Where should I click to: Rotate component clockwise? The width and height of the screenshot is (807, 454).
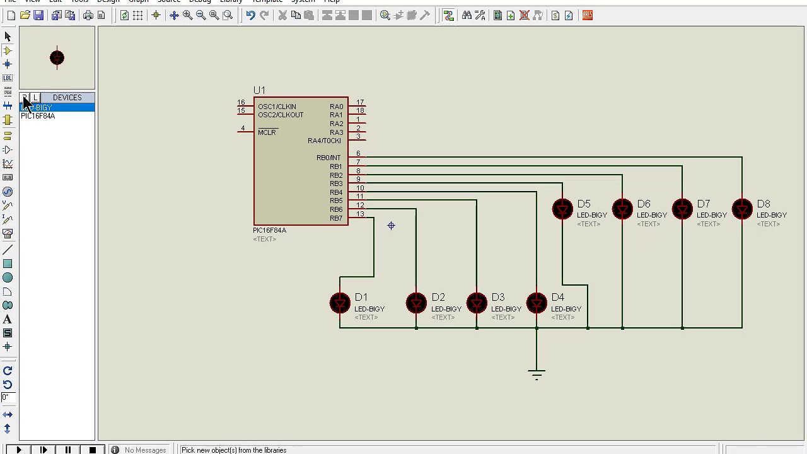(x=8, y=371)
